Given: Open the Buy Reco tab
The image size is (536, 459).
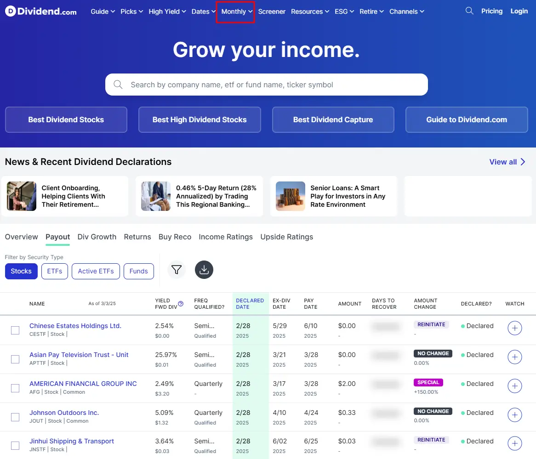Looking at the screenshot, I should click(175, 237).
